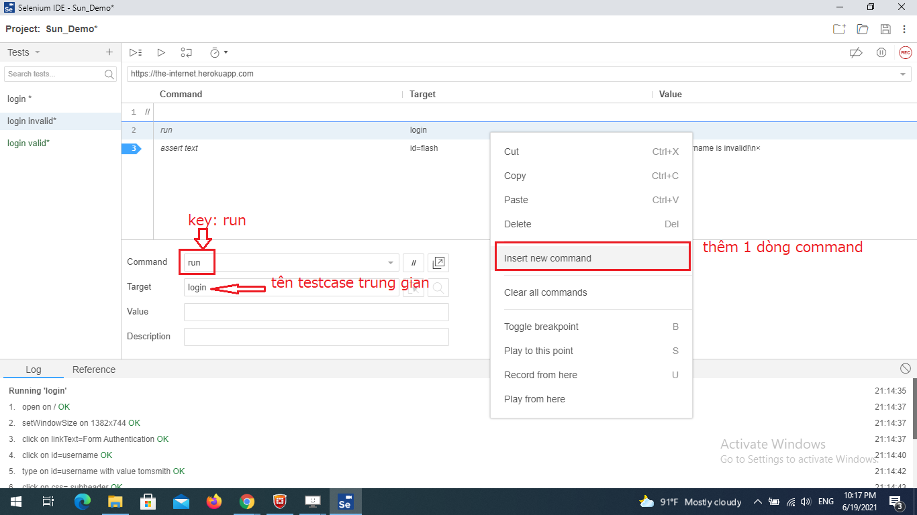This screenshot has width=917, height=515.
Task: Click the log panel scrollbar
Action: (914, 409)
